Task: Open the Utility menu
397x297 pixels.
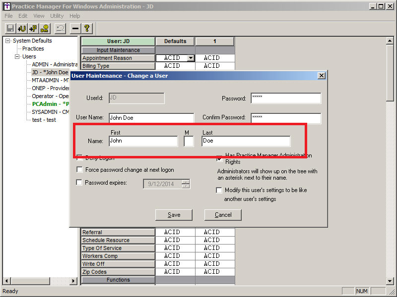Action: [57, 16]
